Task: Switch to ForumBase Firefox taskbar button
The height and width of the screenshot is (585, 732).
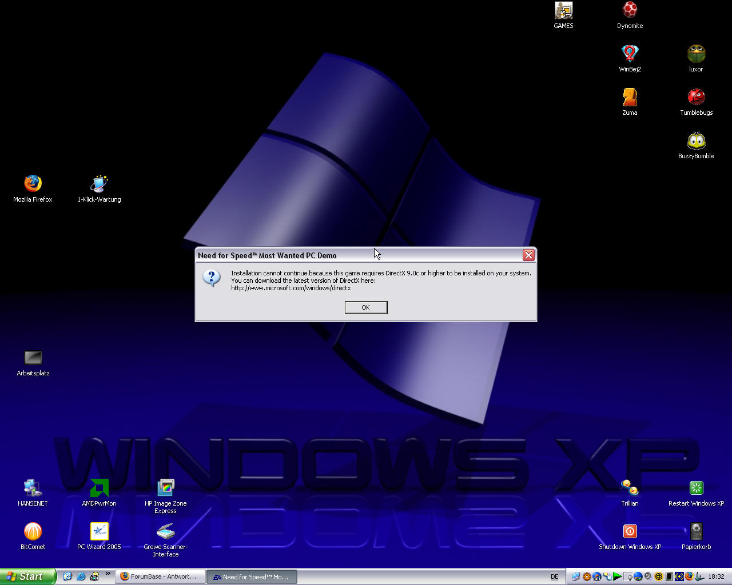Action: click(x=160, y=576)
